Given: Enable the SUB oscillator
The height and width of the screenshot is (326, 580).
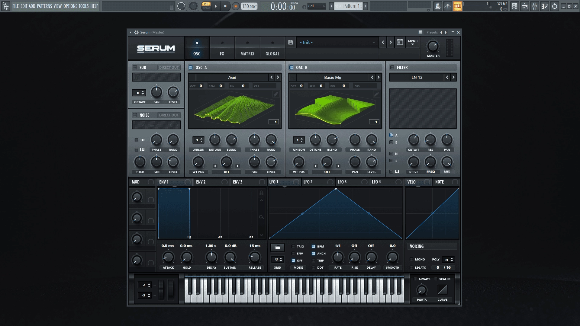Looking at the screenshot, I should click(135, 68).
